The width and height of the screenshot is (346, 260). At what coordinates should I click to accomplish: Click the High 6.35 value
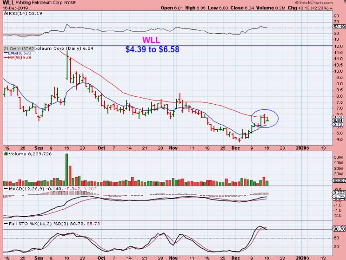(x=195, y=8)
